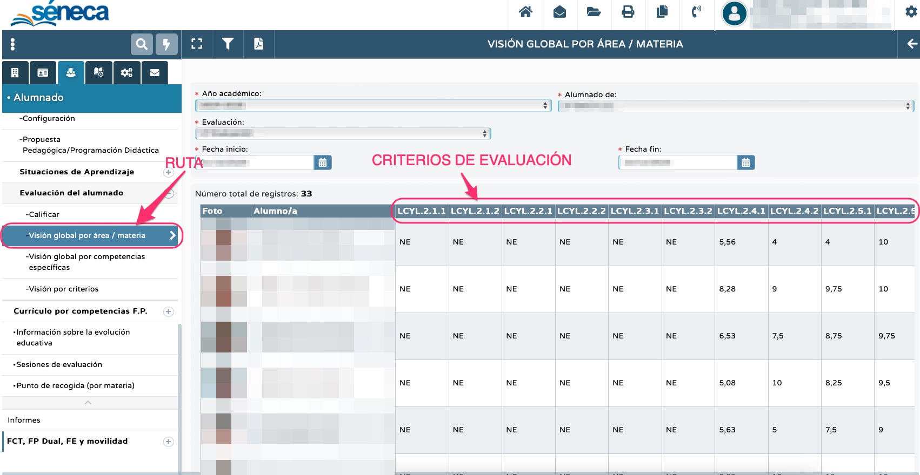Image resolution: width=920 pixels, height=475 pixels.
Task: Open settings gear in top right corner
Action: [911, 12]
